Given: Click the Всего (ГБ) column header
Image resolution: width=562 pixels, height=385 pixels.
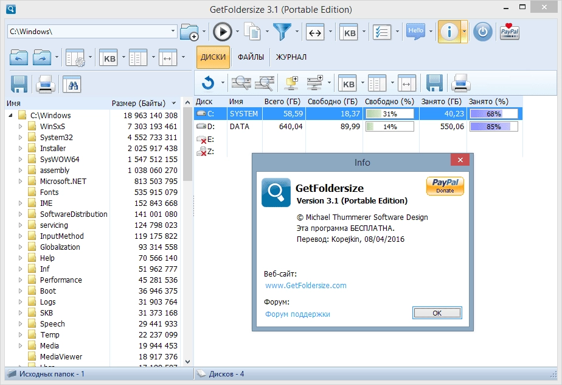Looking at the screenshot, I should click(282, 102).
